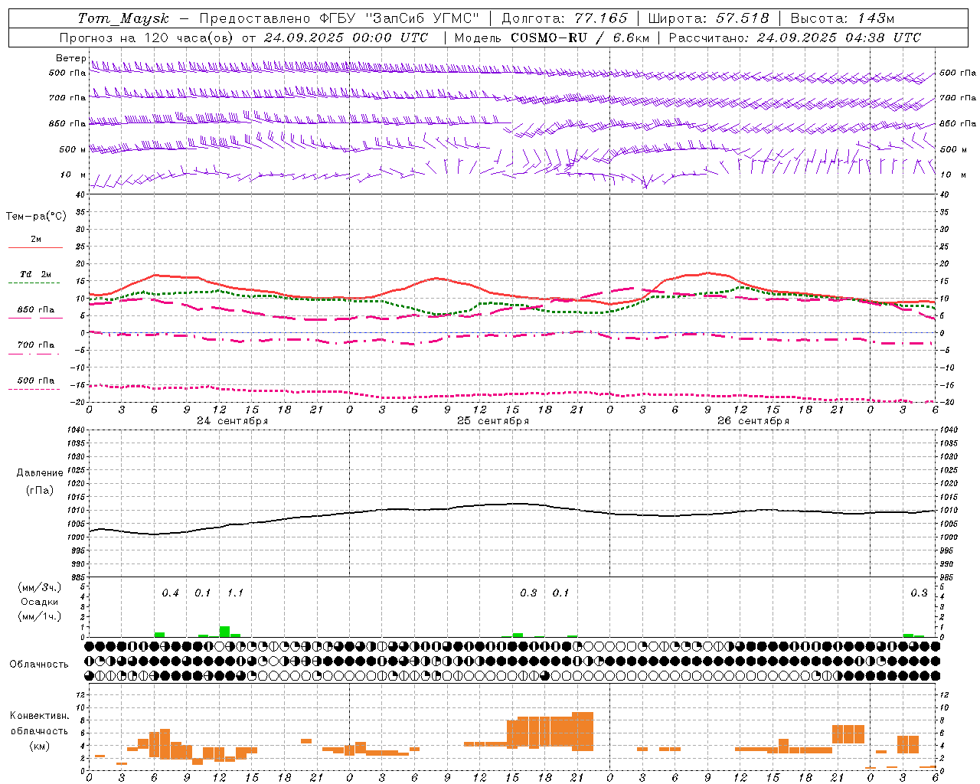
Task: Click the forecast start text 24.09.2025 00:00 UTC
Action: 346,38
